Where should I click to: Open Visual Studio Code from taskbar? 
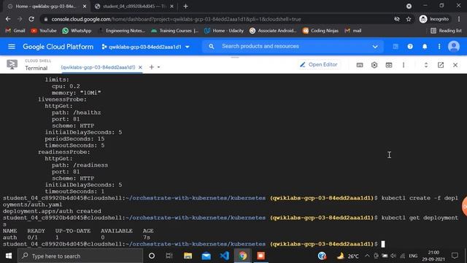[x=224, y=256]
